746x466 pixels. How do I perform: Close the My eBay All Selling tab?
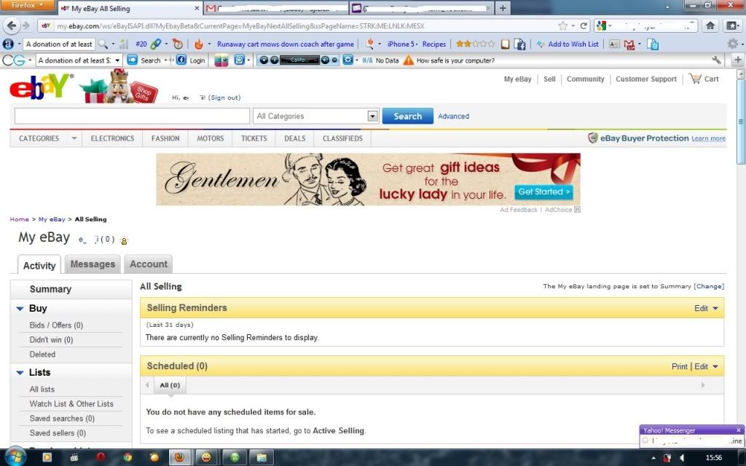pos(197,8)
